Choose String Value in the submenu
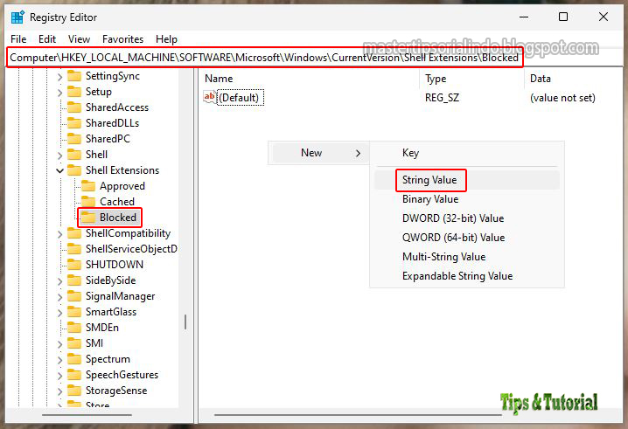Viewport: 628px width, 429px height. click(x=466, y=180)
